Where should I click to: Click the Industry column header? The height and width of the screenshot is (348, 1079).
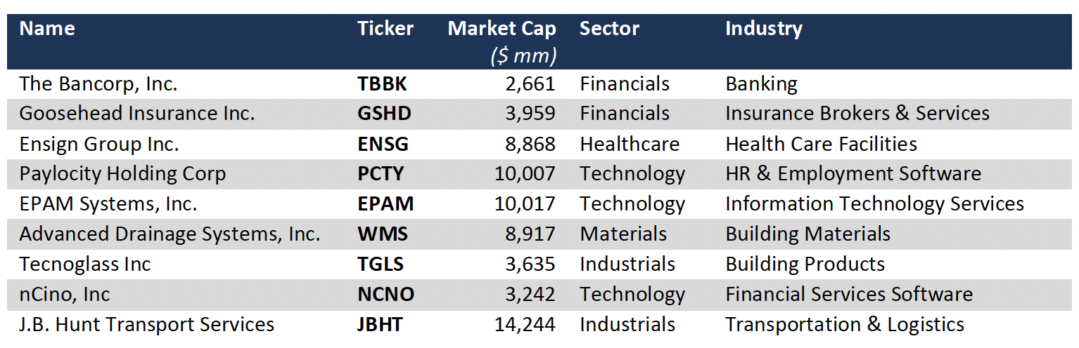pos(763,29)
